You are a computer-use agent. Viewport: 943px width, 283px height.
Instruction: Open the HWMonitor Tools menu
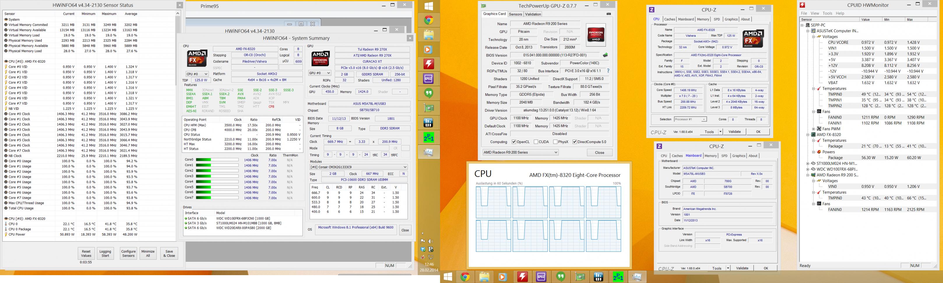click(x=827, y=13)
